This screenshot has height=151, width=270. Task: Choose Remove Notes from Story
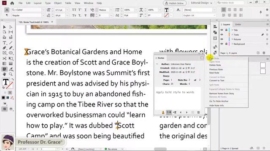221,94
